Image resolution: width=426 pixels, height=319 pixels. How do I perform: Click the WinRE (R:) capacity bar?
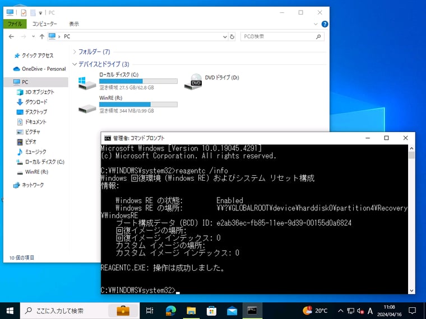138,105
